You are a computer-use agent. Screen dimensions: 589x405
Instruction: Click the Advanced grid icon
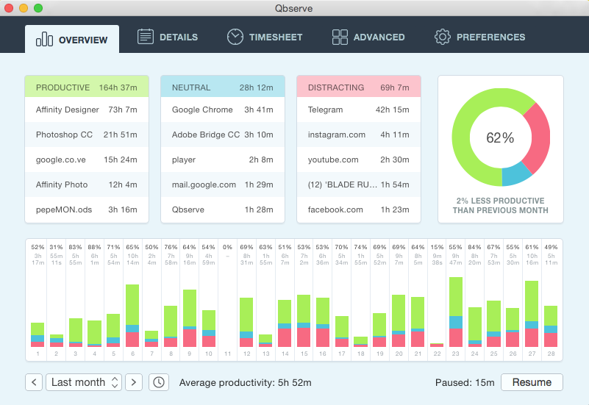pos(340,37)
